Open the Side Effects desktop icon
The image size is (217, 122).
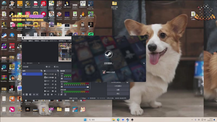[67, 4]
